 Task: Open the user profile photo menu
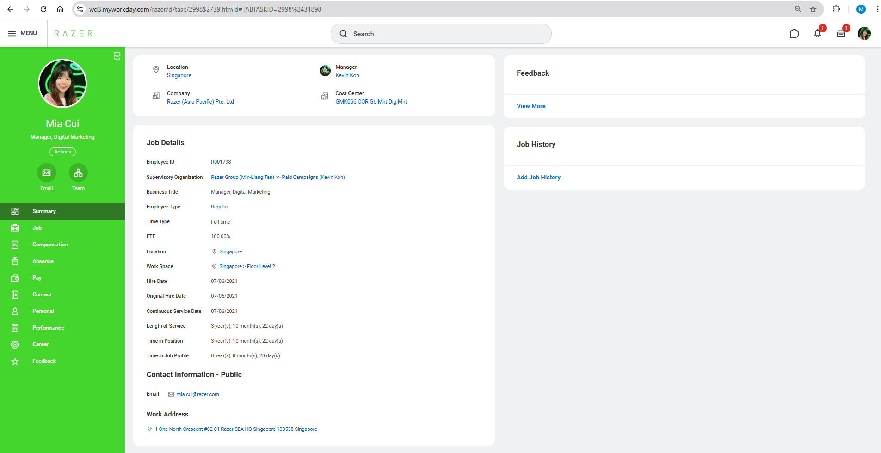pyautogui.click(x=864, y=33)
